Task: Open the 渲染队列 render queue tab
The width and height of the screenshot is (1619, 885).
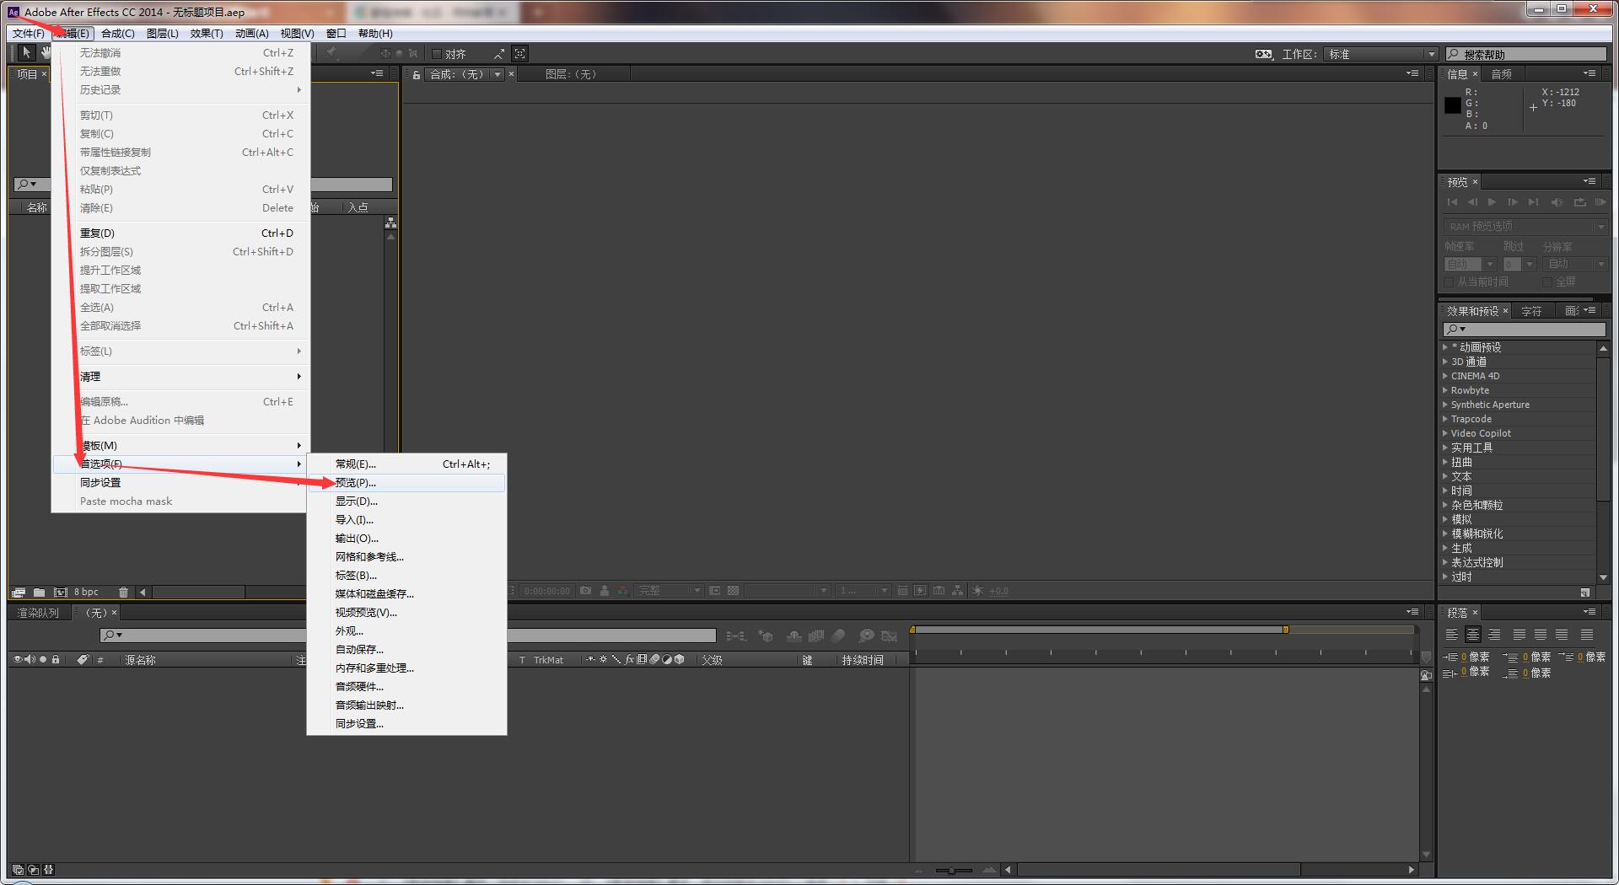Action: click(x=38, y=613)
